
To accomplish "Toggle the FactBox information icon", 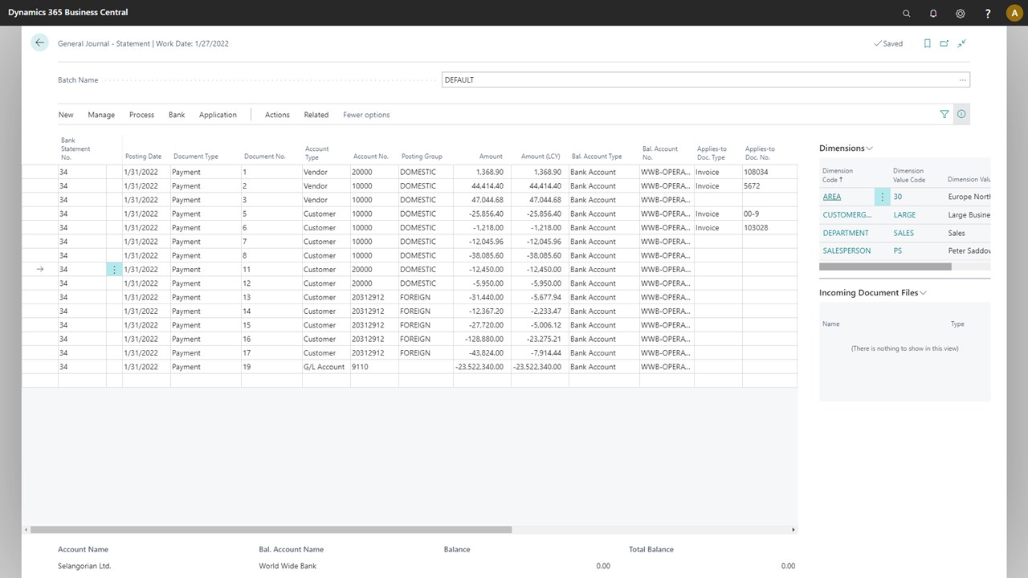I will (961, 115).
